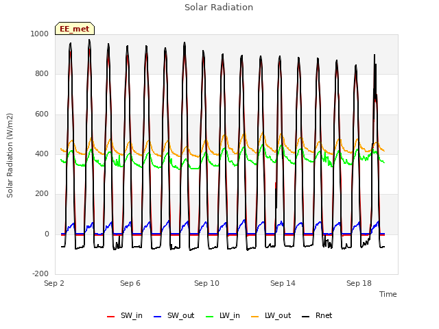Toggle the SW_in legend entry
The height and width of the screenshot is (329, 439).
tap(125, 316)
